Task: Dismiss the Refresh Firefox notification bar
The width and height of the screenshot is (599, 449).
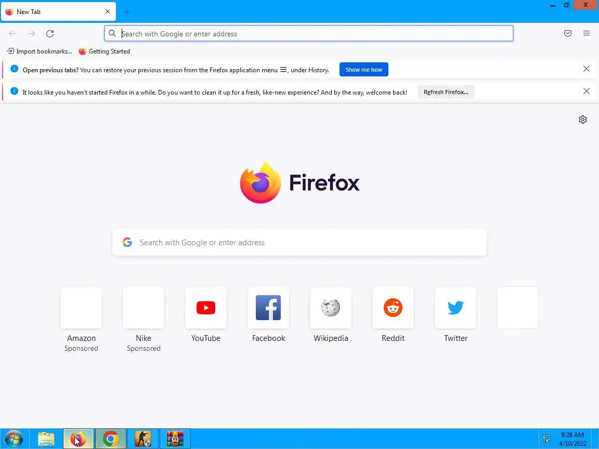Action: [x=587, y=91]
